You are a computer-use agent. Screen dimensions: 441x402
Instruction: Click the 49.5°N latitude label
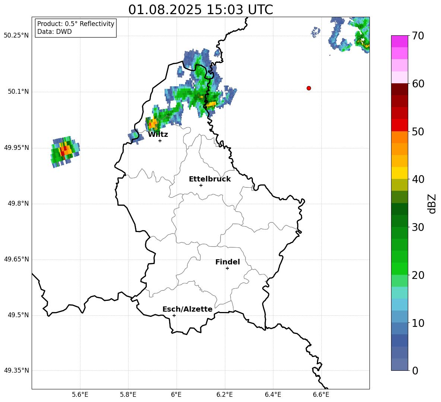(18, 315)
